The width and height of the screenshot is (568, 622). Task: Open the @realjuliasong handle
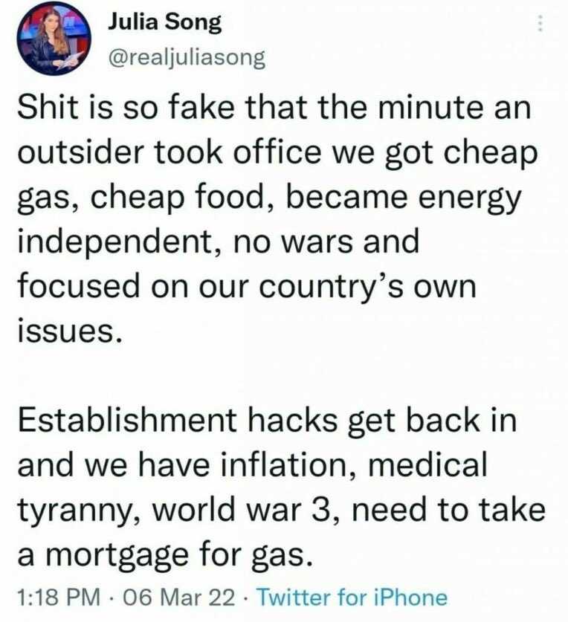pyautogui.click(x=187, y=58)
